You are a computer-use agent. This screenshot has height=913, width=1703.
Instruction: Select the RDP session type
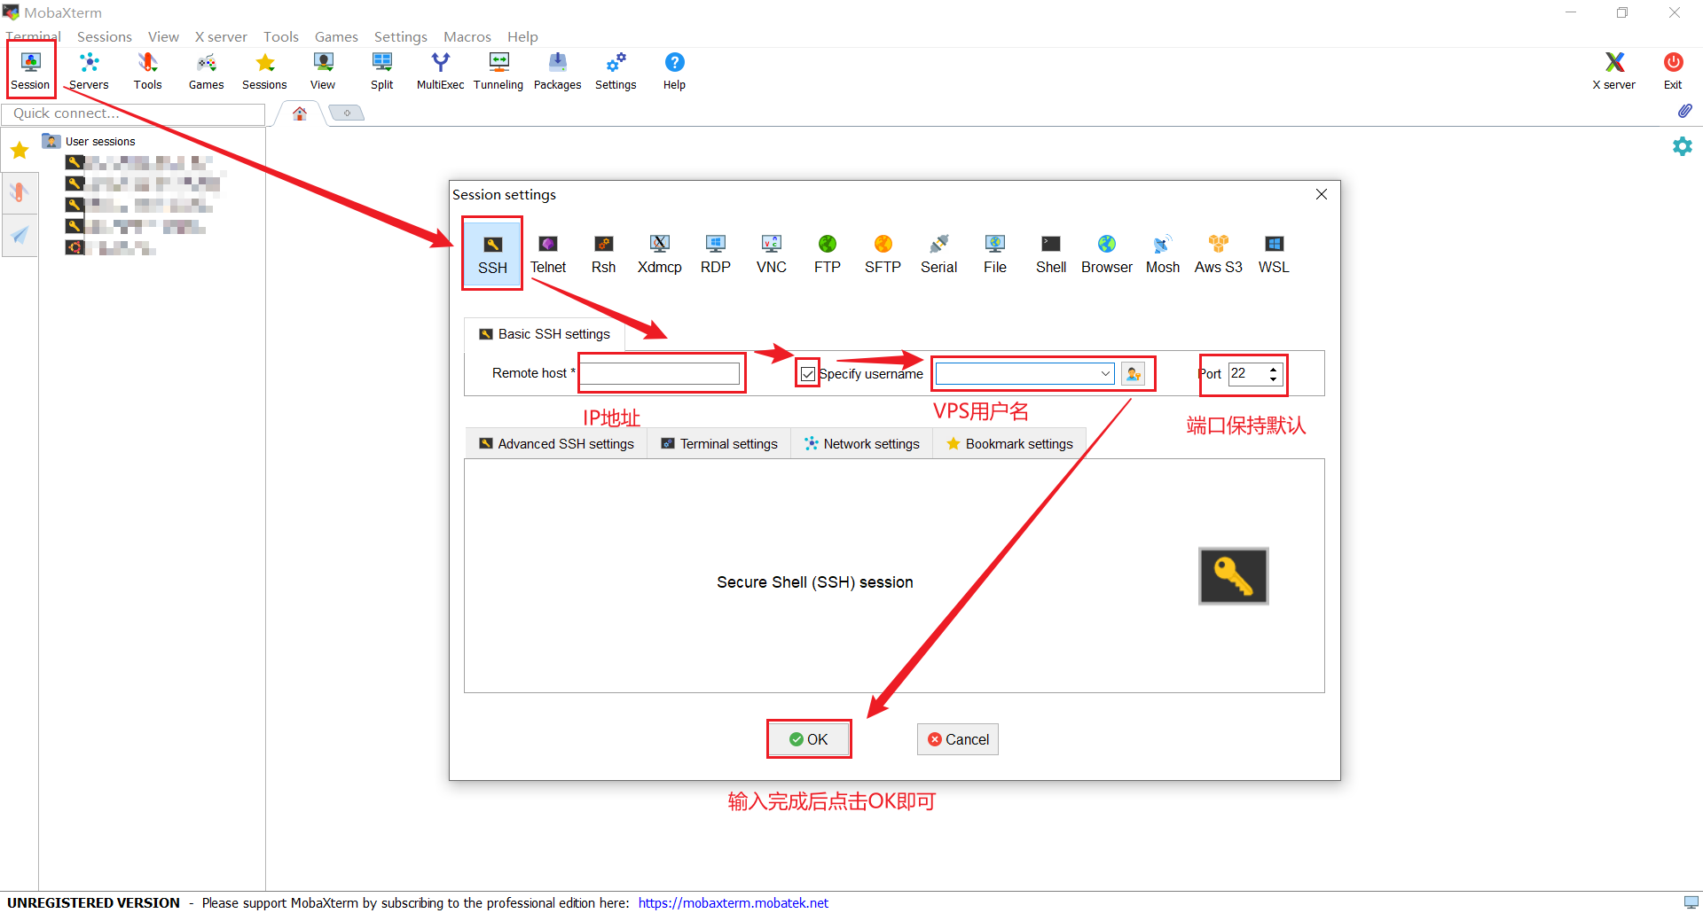click(716, 254)
